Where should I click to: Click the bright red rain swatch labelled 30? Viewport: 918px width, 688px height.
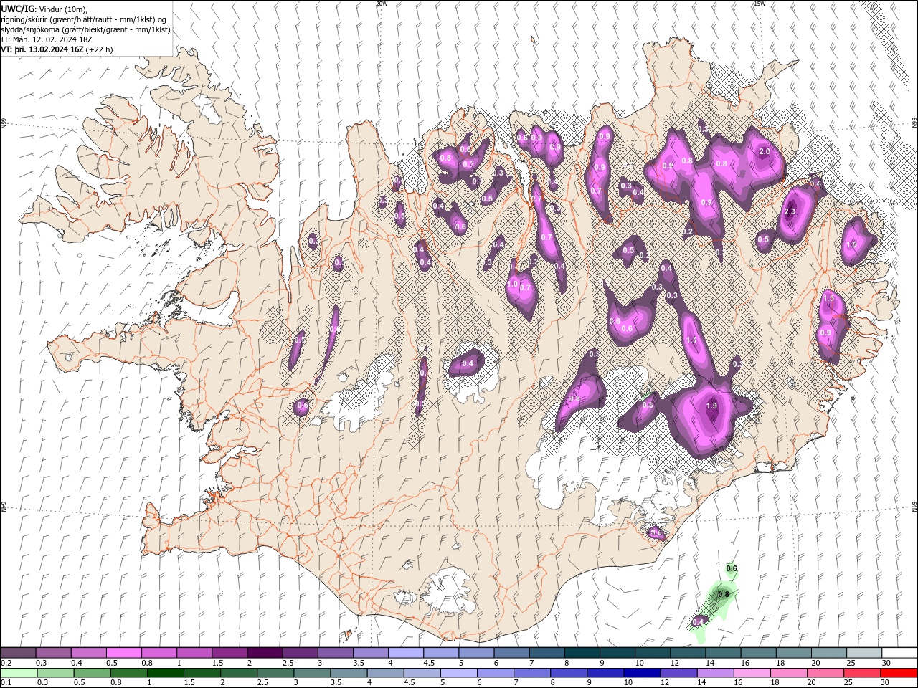click(x=899, y=673)
